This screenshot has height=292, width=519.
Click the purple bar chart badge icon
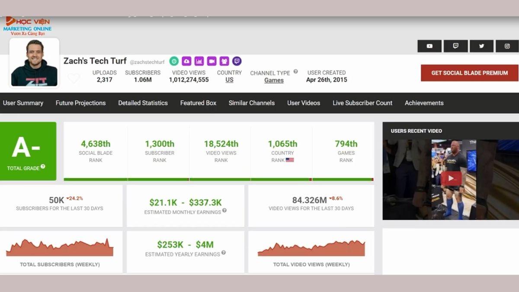tap(199, 61)
